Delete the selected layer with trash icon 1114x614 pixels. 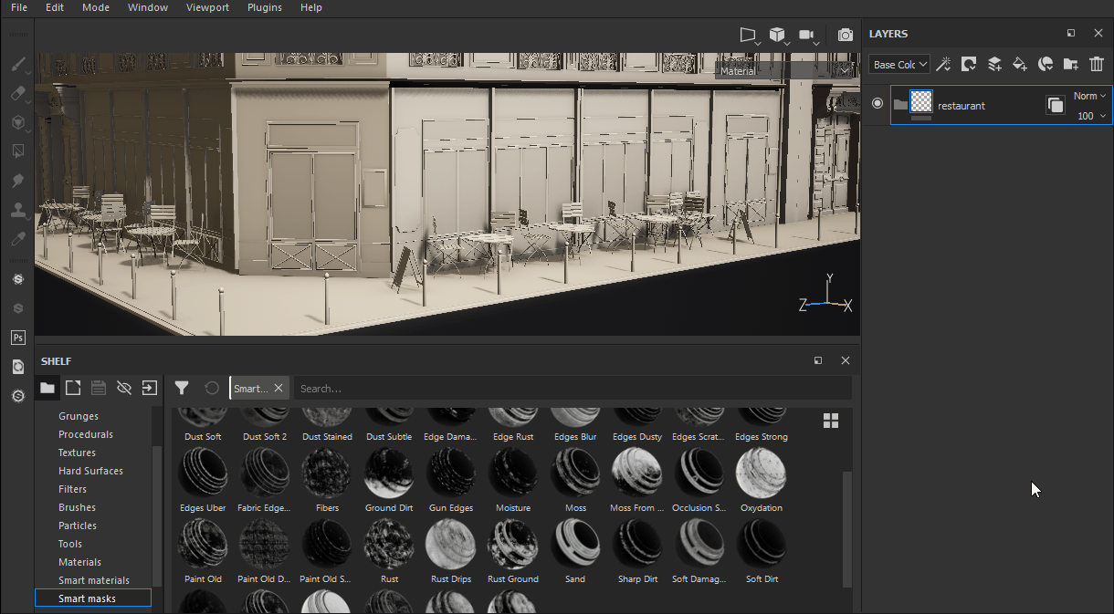(1097, 64)
